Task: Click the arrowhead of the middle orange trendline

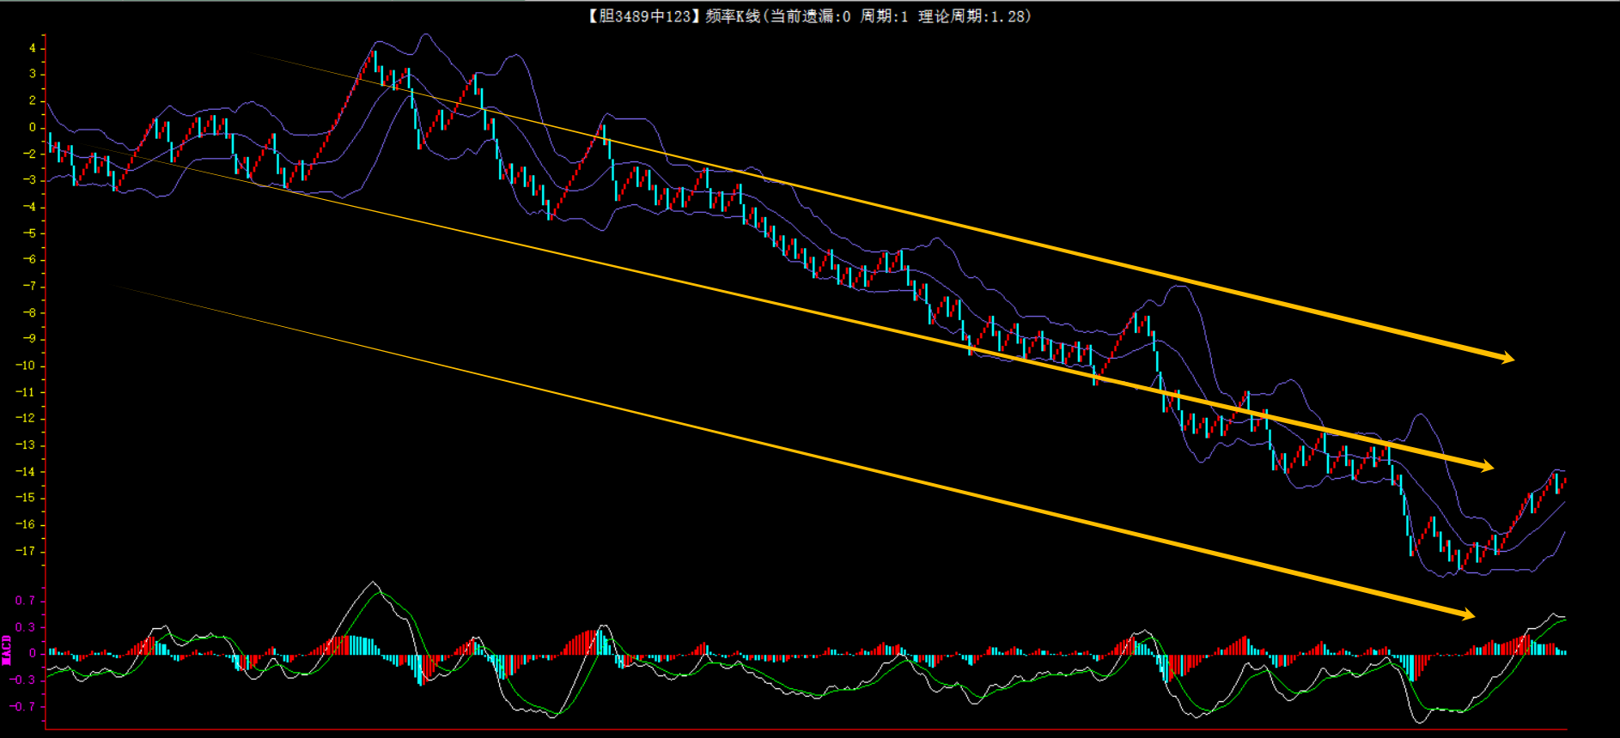Action: click(1487, 467)
